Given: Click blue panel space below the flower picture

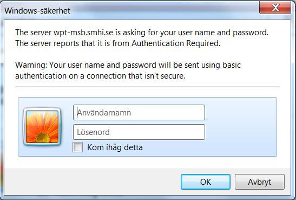Looking at the screenshot, I should pos(42,151).
